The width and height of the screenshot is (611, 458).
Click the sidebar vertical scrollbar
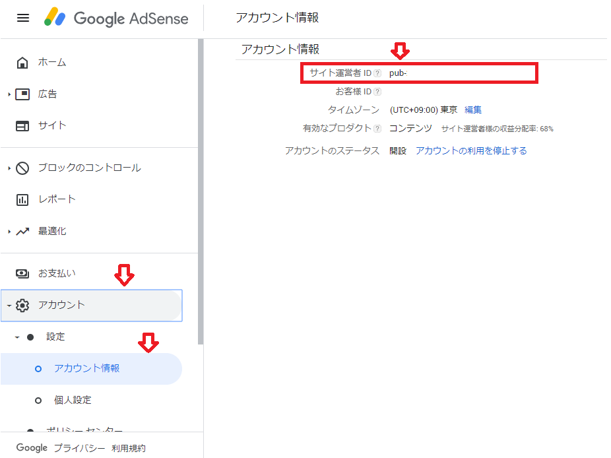tap(201, 191)
